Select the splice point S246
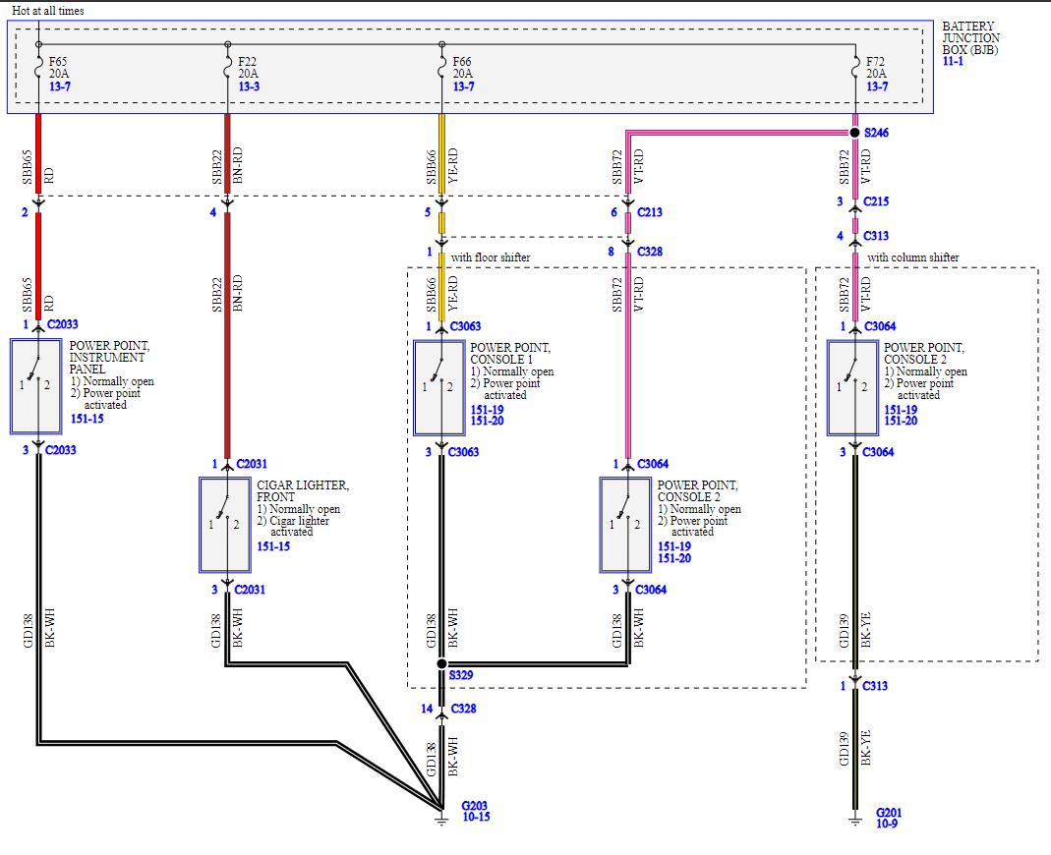The width and height of the screenshot is (1051, 855). click(x=854, y=131)
